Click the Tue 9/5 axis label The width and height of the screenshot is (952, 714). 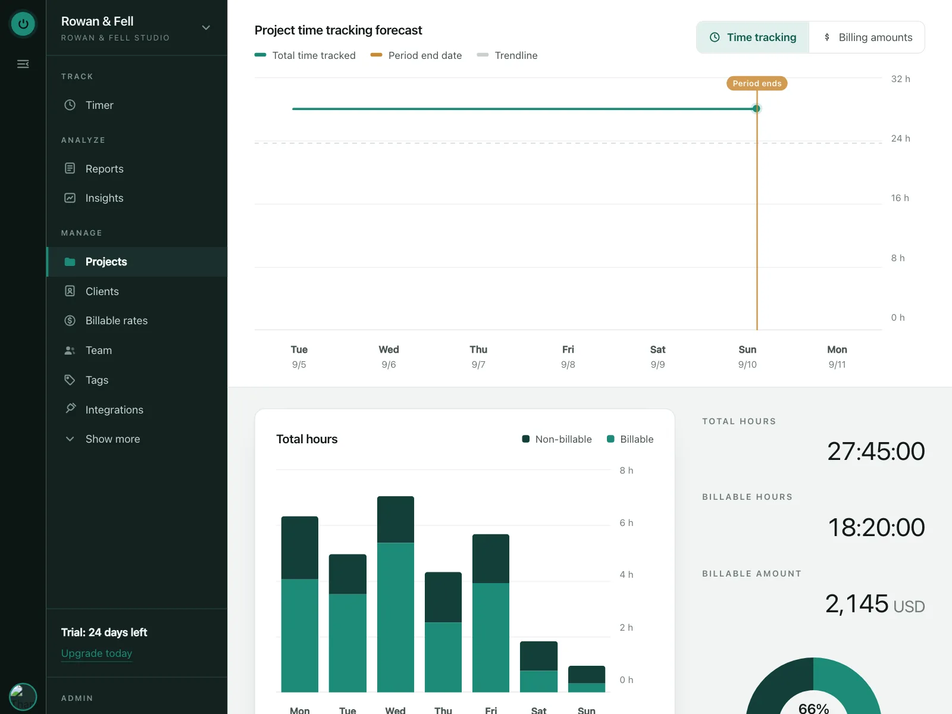pyautogui.click(x=299, y=357)
